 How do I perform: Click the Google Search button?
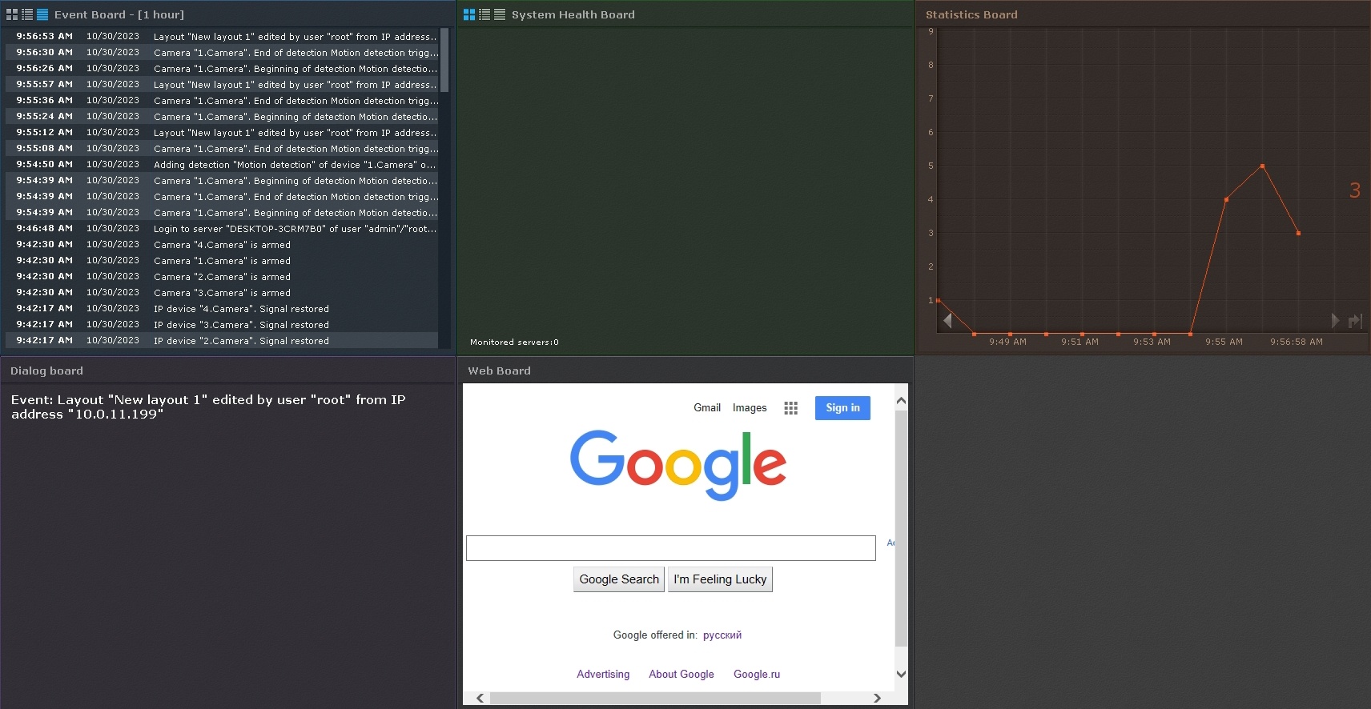[x=619, y=579]
